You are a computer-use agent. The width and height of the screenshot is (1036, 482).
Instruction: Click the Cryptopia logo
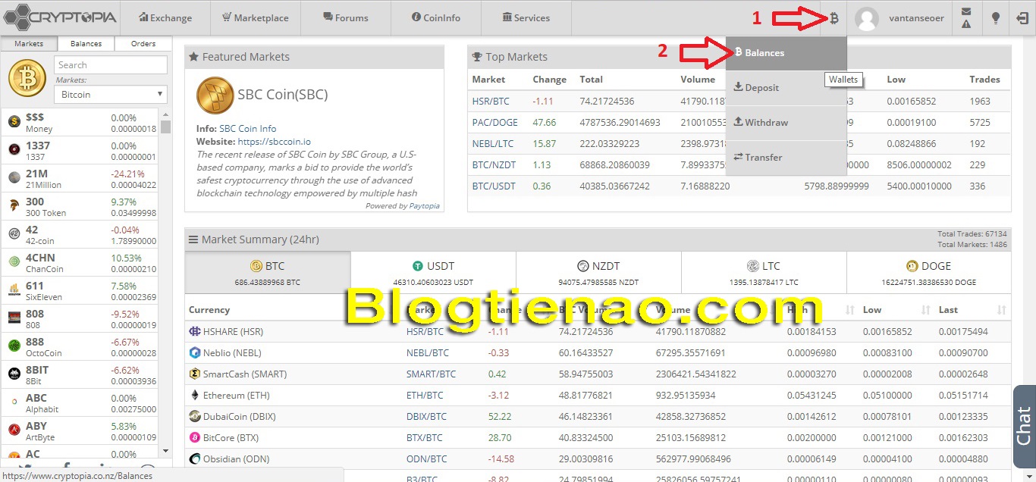pyautogui.click(x=59, y=17)
